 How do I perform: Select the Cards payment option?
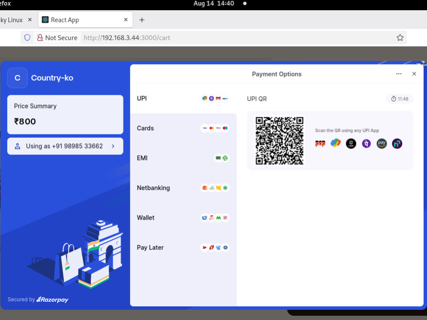click(x=183, y=128)
